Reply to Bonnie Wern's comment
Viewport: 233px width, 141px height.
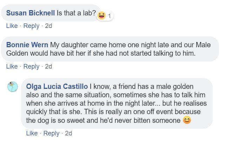(31, 66)
